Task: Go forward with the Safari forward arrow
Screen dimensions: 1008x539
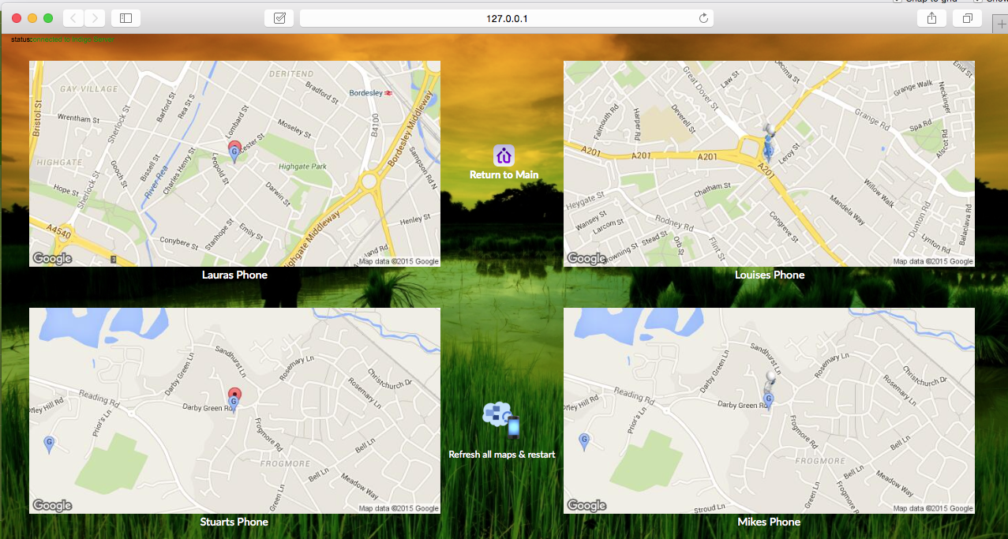Action: coord(95,17)
